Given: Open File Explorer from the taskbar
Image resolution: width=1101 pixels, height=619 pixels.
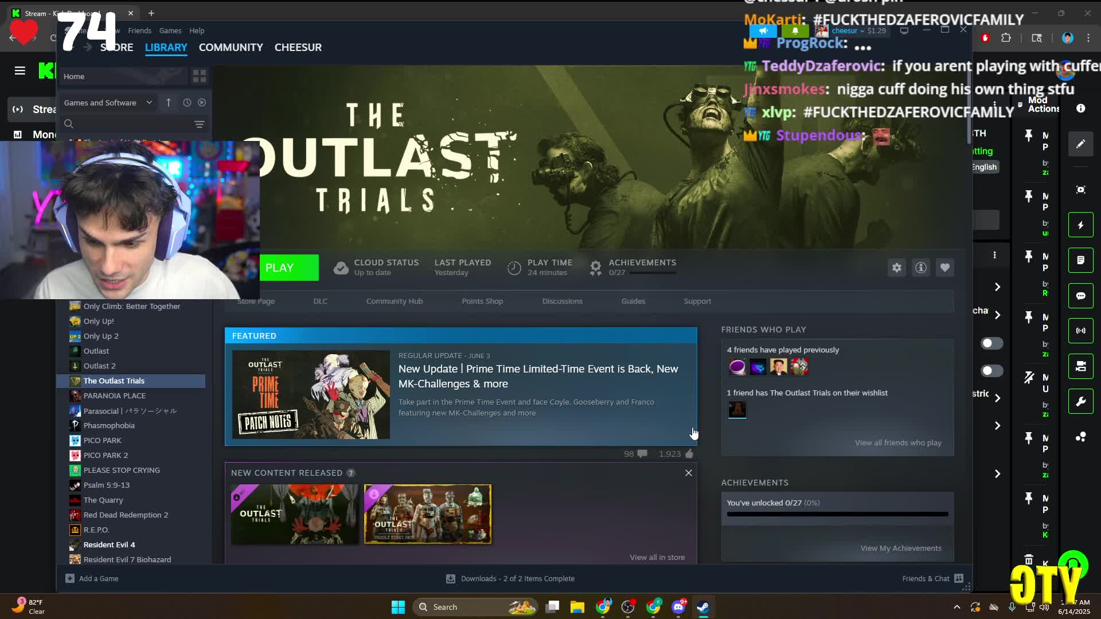Looking at the screenshot, I should (577, 607).
